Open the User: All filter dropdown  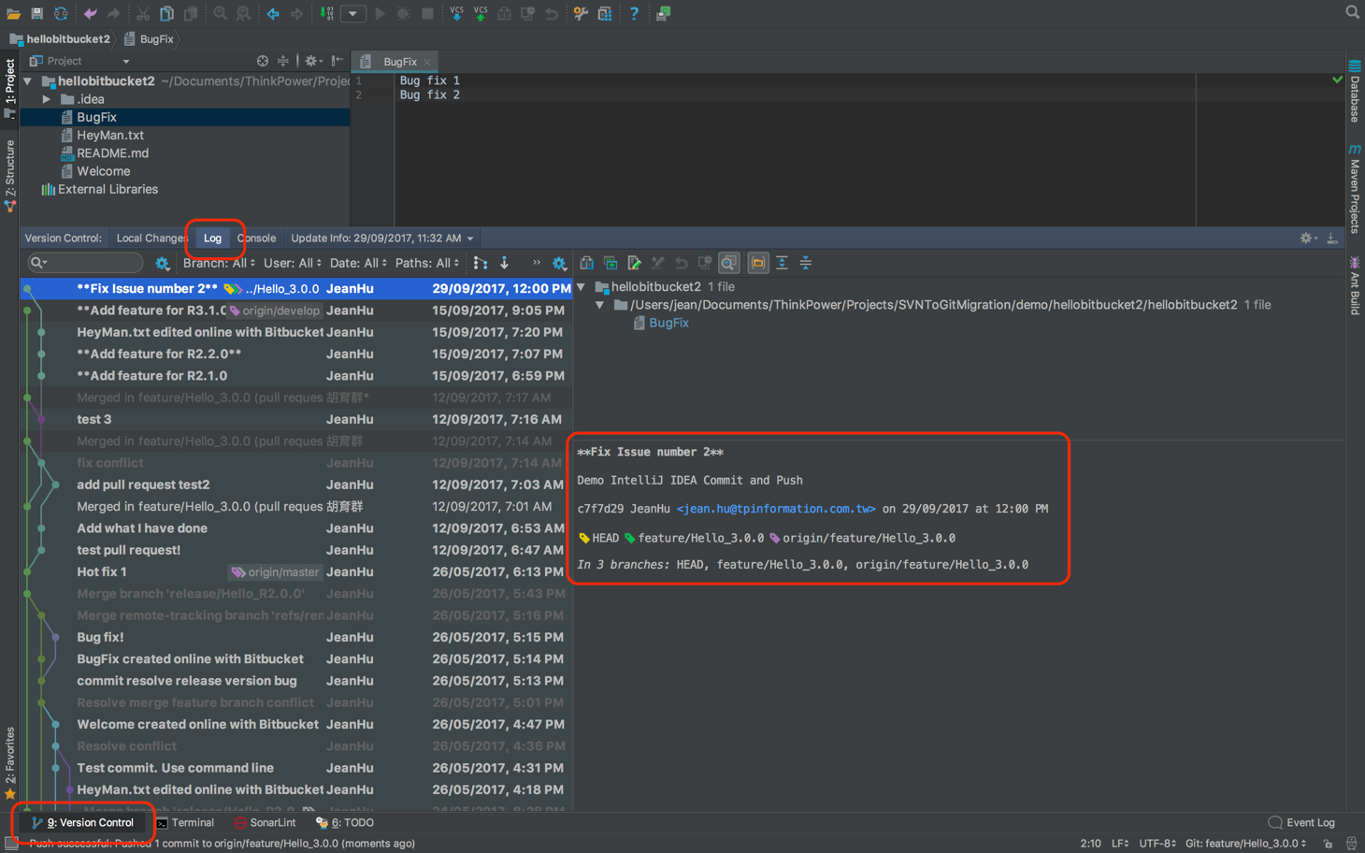point(293,264)
